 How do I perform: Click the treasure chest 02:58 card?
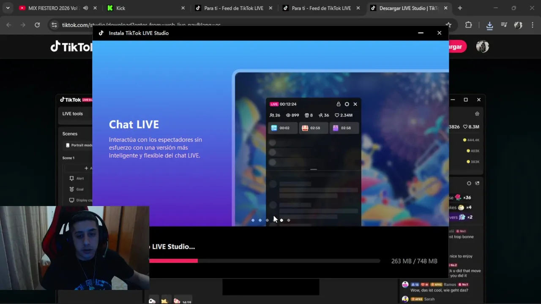pos(313,128)
